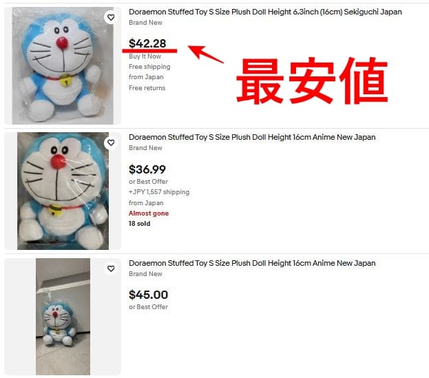View the third small Doraemon product photo

click(63, 317)
